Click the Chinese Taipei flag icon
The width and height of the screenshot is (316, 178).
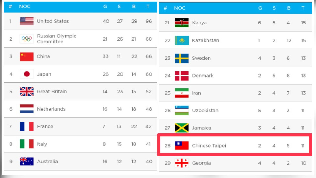182,145
